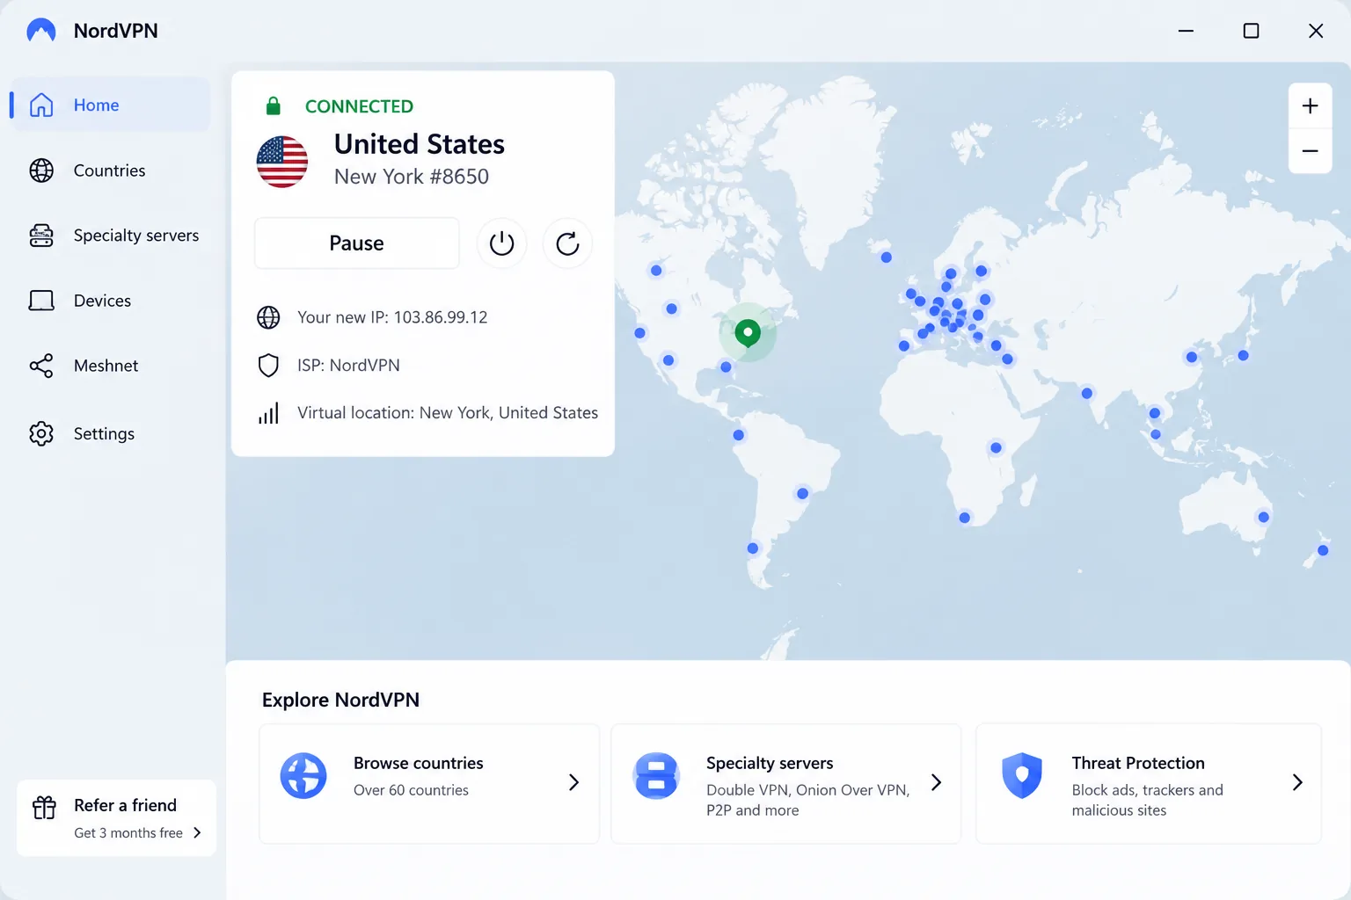Click the United States flag icon
The image size is (1351, 900).
(281, 162)
